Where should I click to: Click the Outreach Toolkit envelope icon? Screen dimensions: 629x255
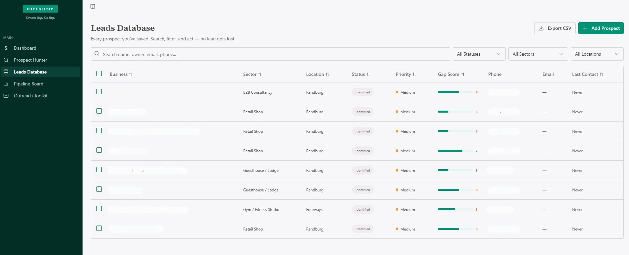click(6, 96)
